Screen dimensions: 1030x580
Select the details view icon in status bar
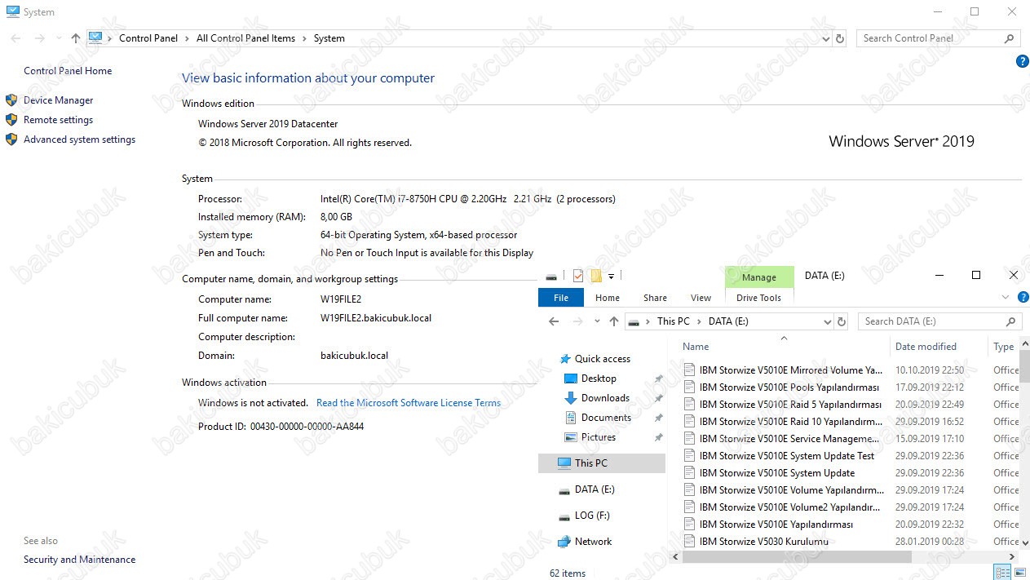(x=1002, y=573)
